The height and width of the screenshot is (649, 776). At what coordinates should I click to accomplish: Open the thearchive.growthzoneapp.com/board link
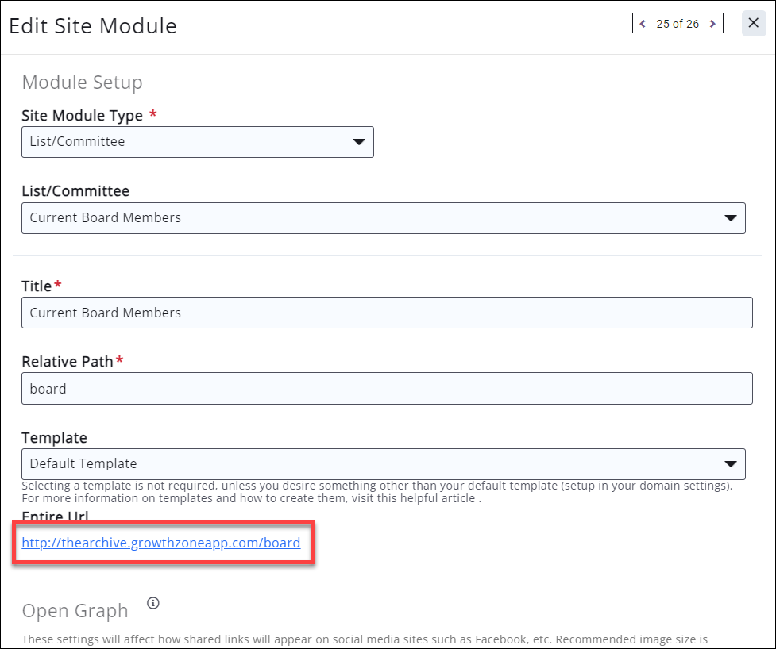click(x=161, y=543)
